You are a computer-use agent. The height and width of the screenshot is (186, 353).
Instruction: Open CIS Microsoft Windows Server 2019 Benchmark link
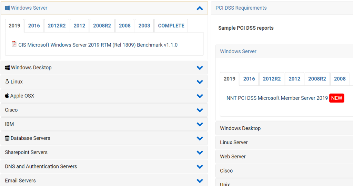point(98,45)
